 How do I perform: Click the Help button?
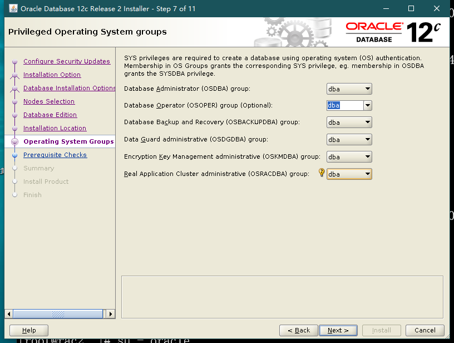click(29, 330)
